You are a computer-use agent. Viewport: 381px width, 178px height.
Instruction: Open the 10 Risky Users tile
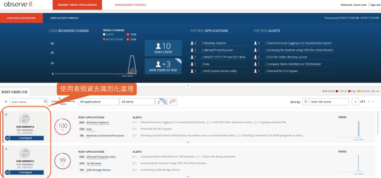pyautogui.click(x=163, y=48)
